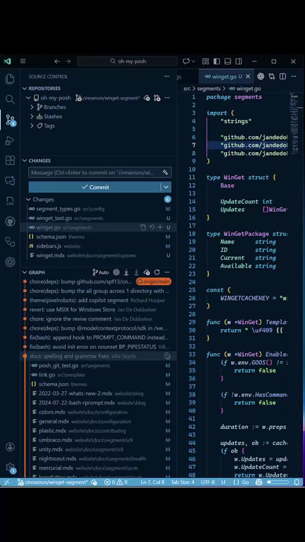The image size is (305, 542).
Task: Click the Customize Layout icon
Action: 206,61
